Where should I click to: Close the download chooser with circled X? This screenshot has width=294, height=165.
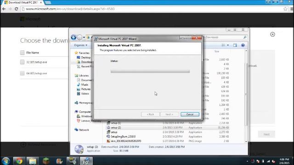coord(272,34)
